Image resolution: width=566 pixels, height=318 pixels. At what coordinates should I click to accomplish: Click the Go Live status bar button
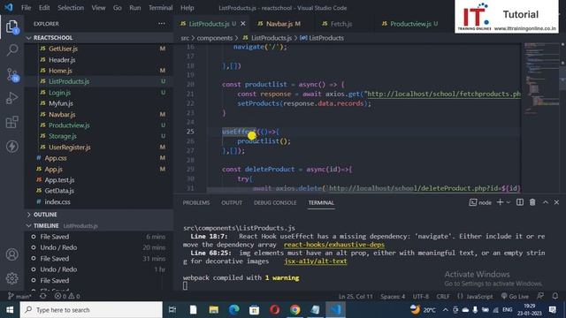pyautogui.click(x=515, y=296)
